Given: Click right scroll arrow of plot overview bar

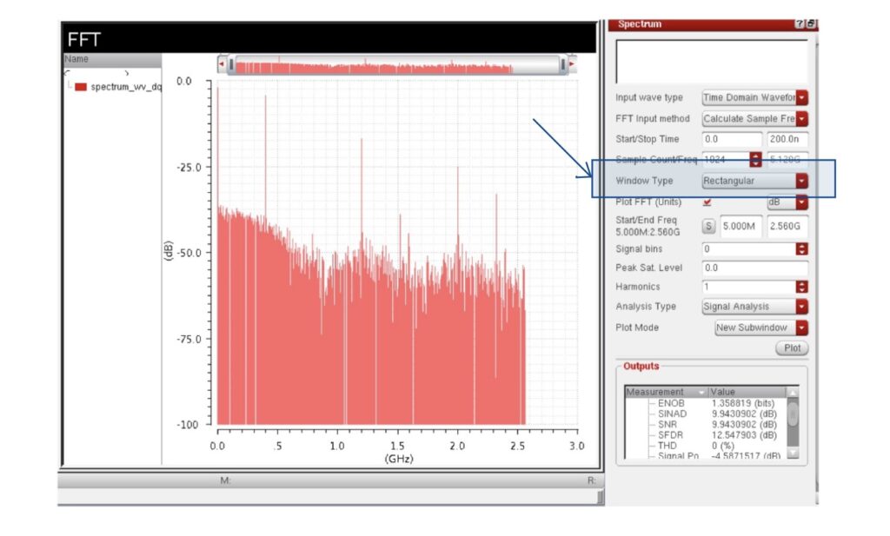Looking at the screenshot, I should [571, 64].
